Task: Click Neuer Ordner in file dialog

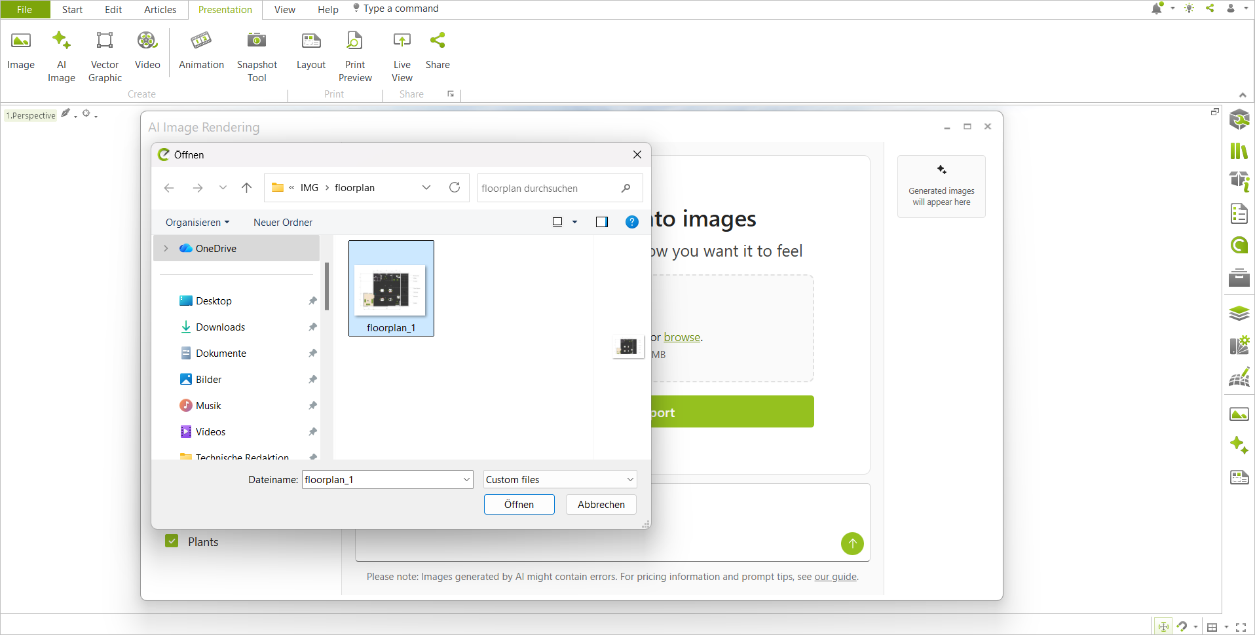Action: pyautogui.click(x=283, y=222)
